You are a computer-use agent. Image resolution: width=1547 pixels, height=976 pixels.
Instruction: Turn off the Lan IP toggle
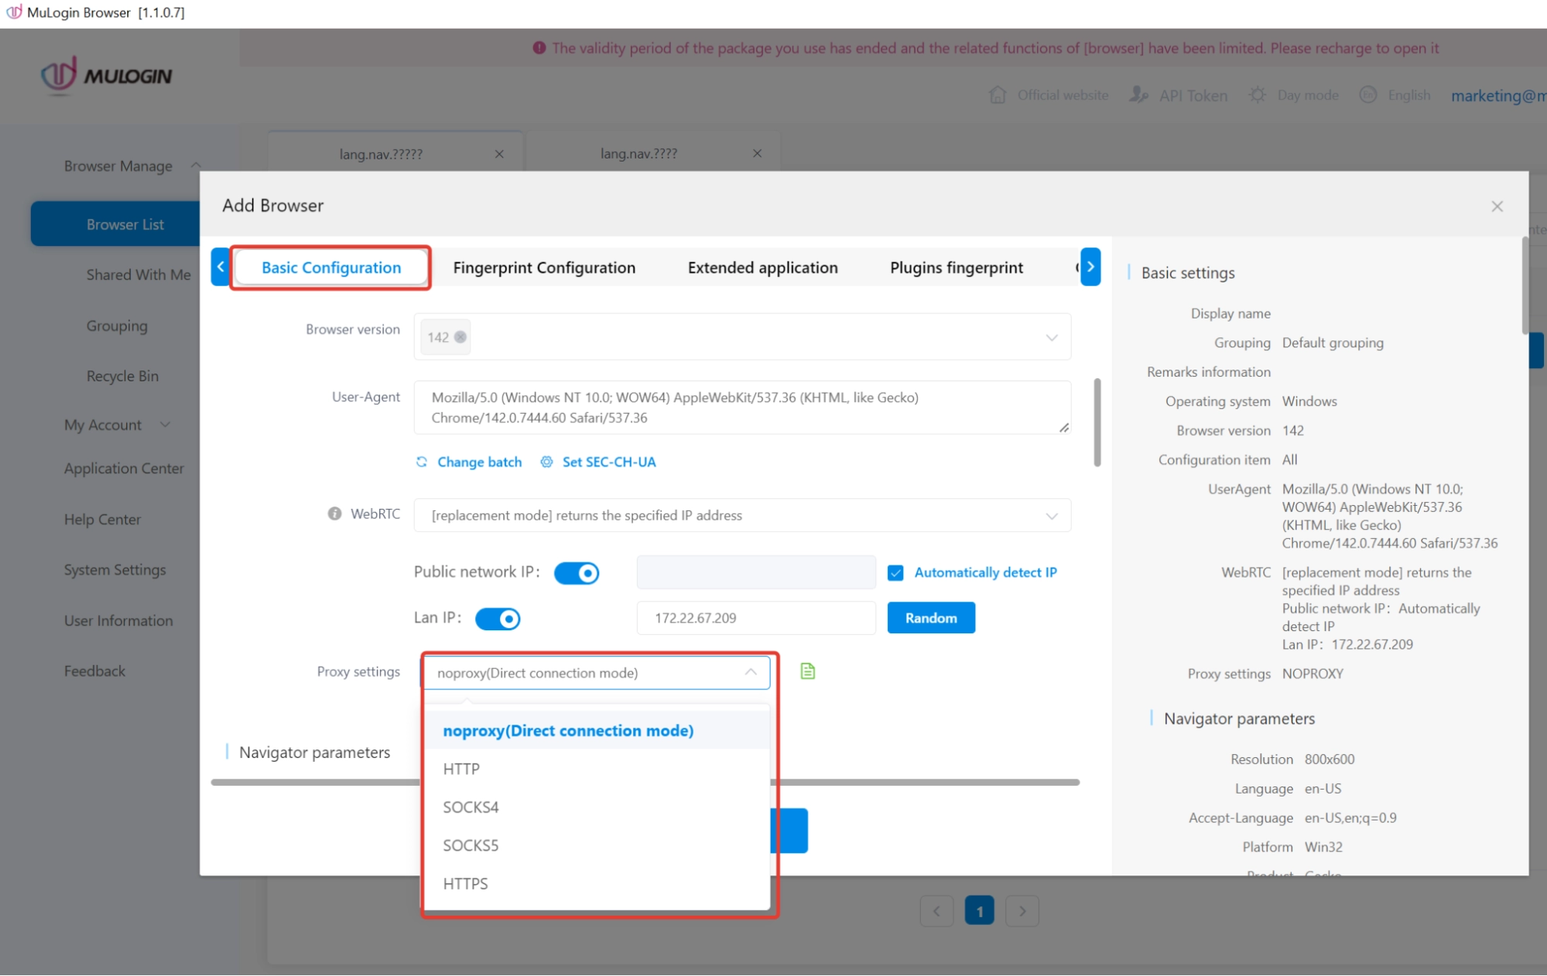tap(498, 618)
